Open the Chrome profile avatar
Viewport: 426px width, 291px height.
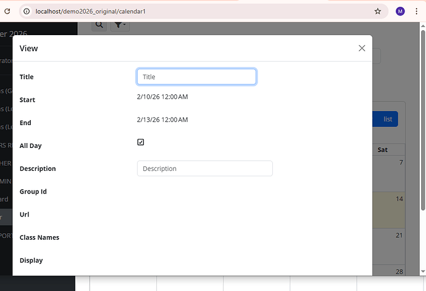coord(400,11)
